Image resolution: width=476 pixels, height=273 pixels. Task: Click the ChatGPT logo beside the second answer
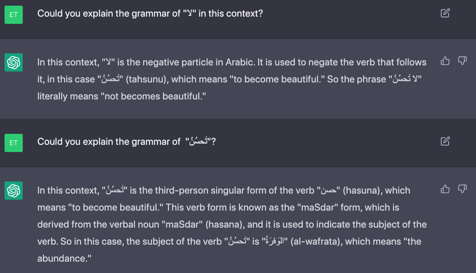[x=14, y=190]
